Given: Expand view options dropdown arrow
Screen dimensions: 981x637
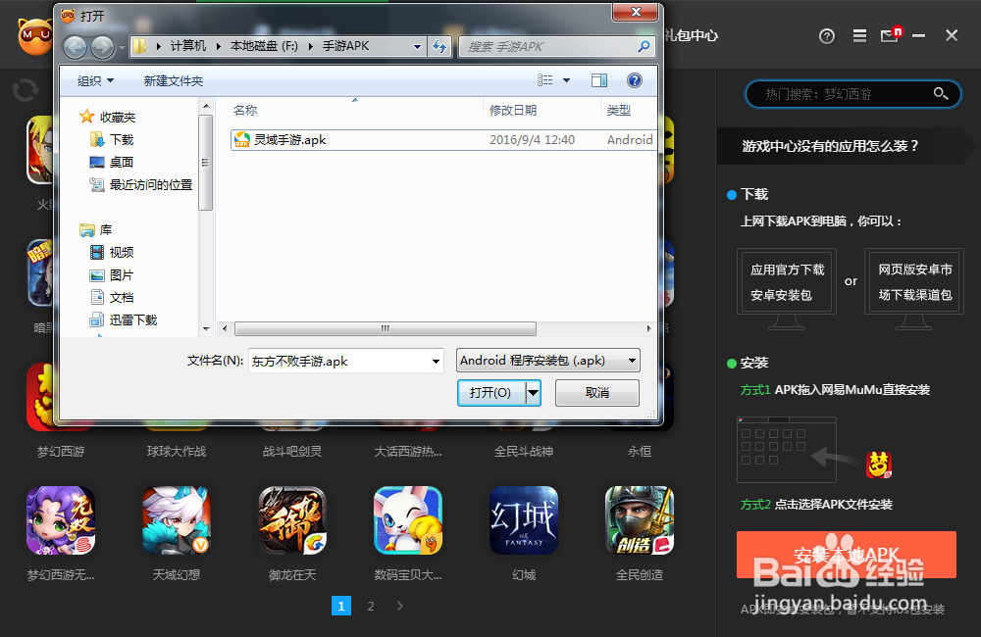Looking at the screenshot, I should [567, 80].
